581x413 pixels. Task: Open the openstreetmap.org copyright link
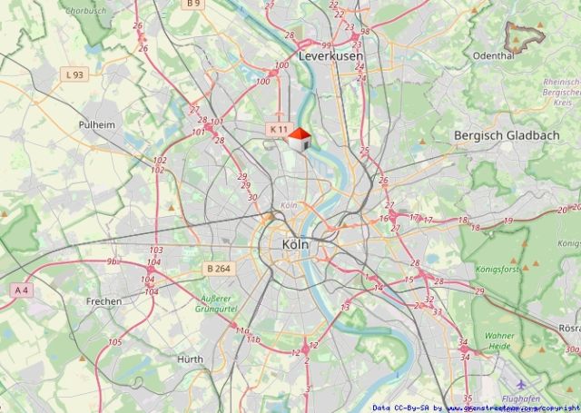pos(514,408)
